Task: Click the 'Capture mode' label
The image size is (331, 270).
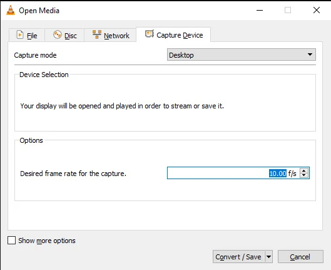Action: coord(35,55)
